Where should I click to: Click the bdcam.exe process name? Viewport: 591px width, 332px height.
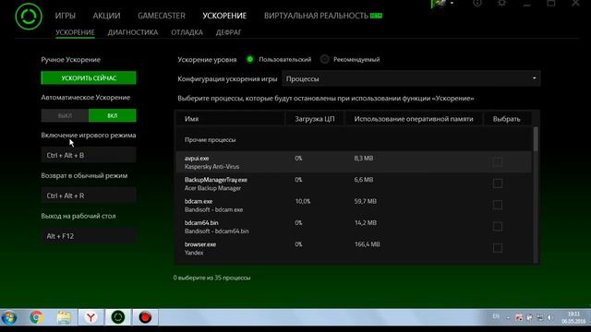[x=199, y=201]
